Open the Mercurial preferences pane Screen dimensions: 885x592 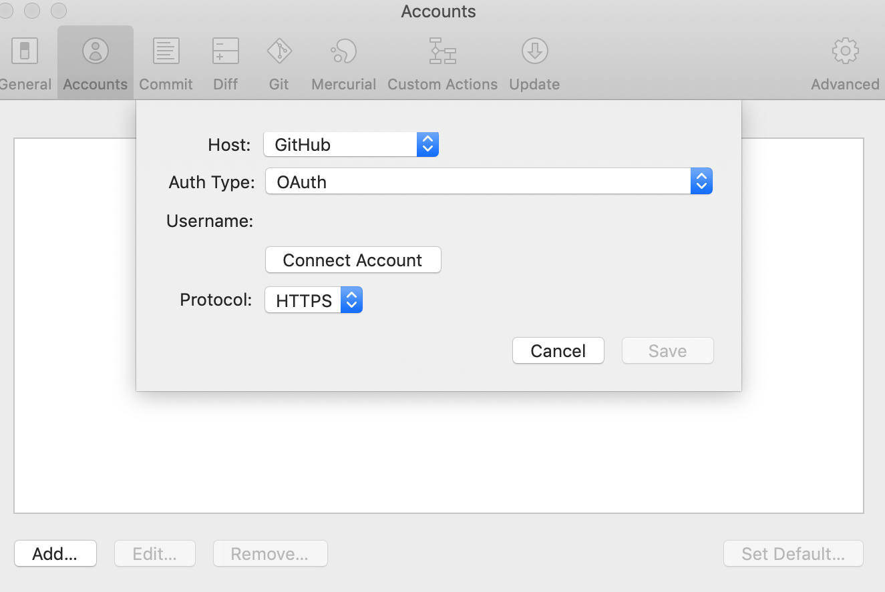coord(343,64)
